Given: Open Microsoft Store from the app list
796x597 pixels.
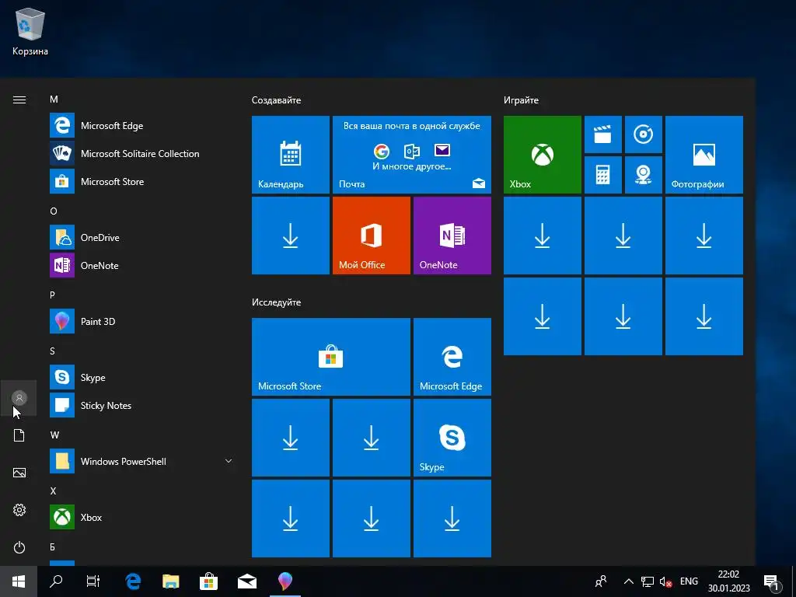Looking at the screenshot, I should coord(141,181).
